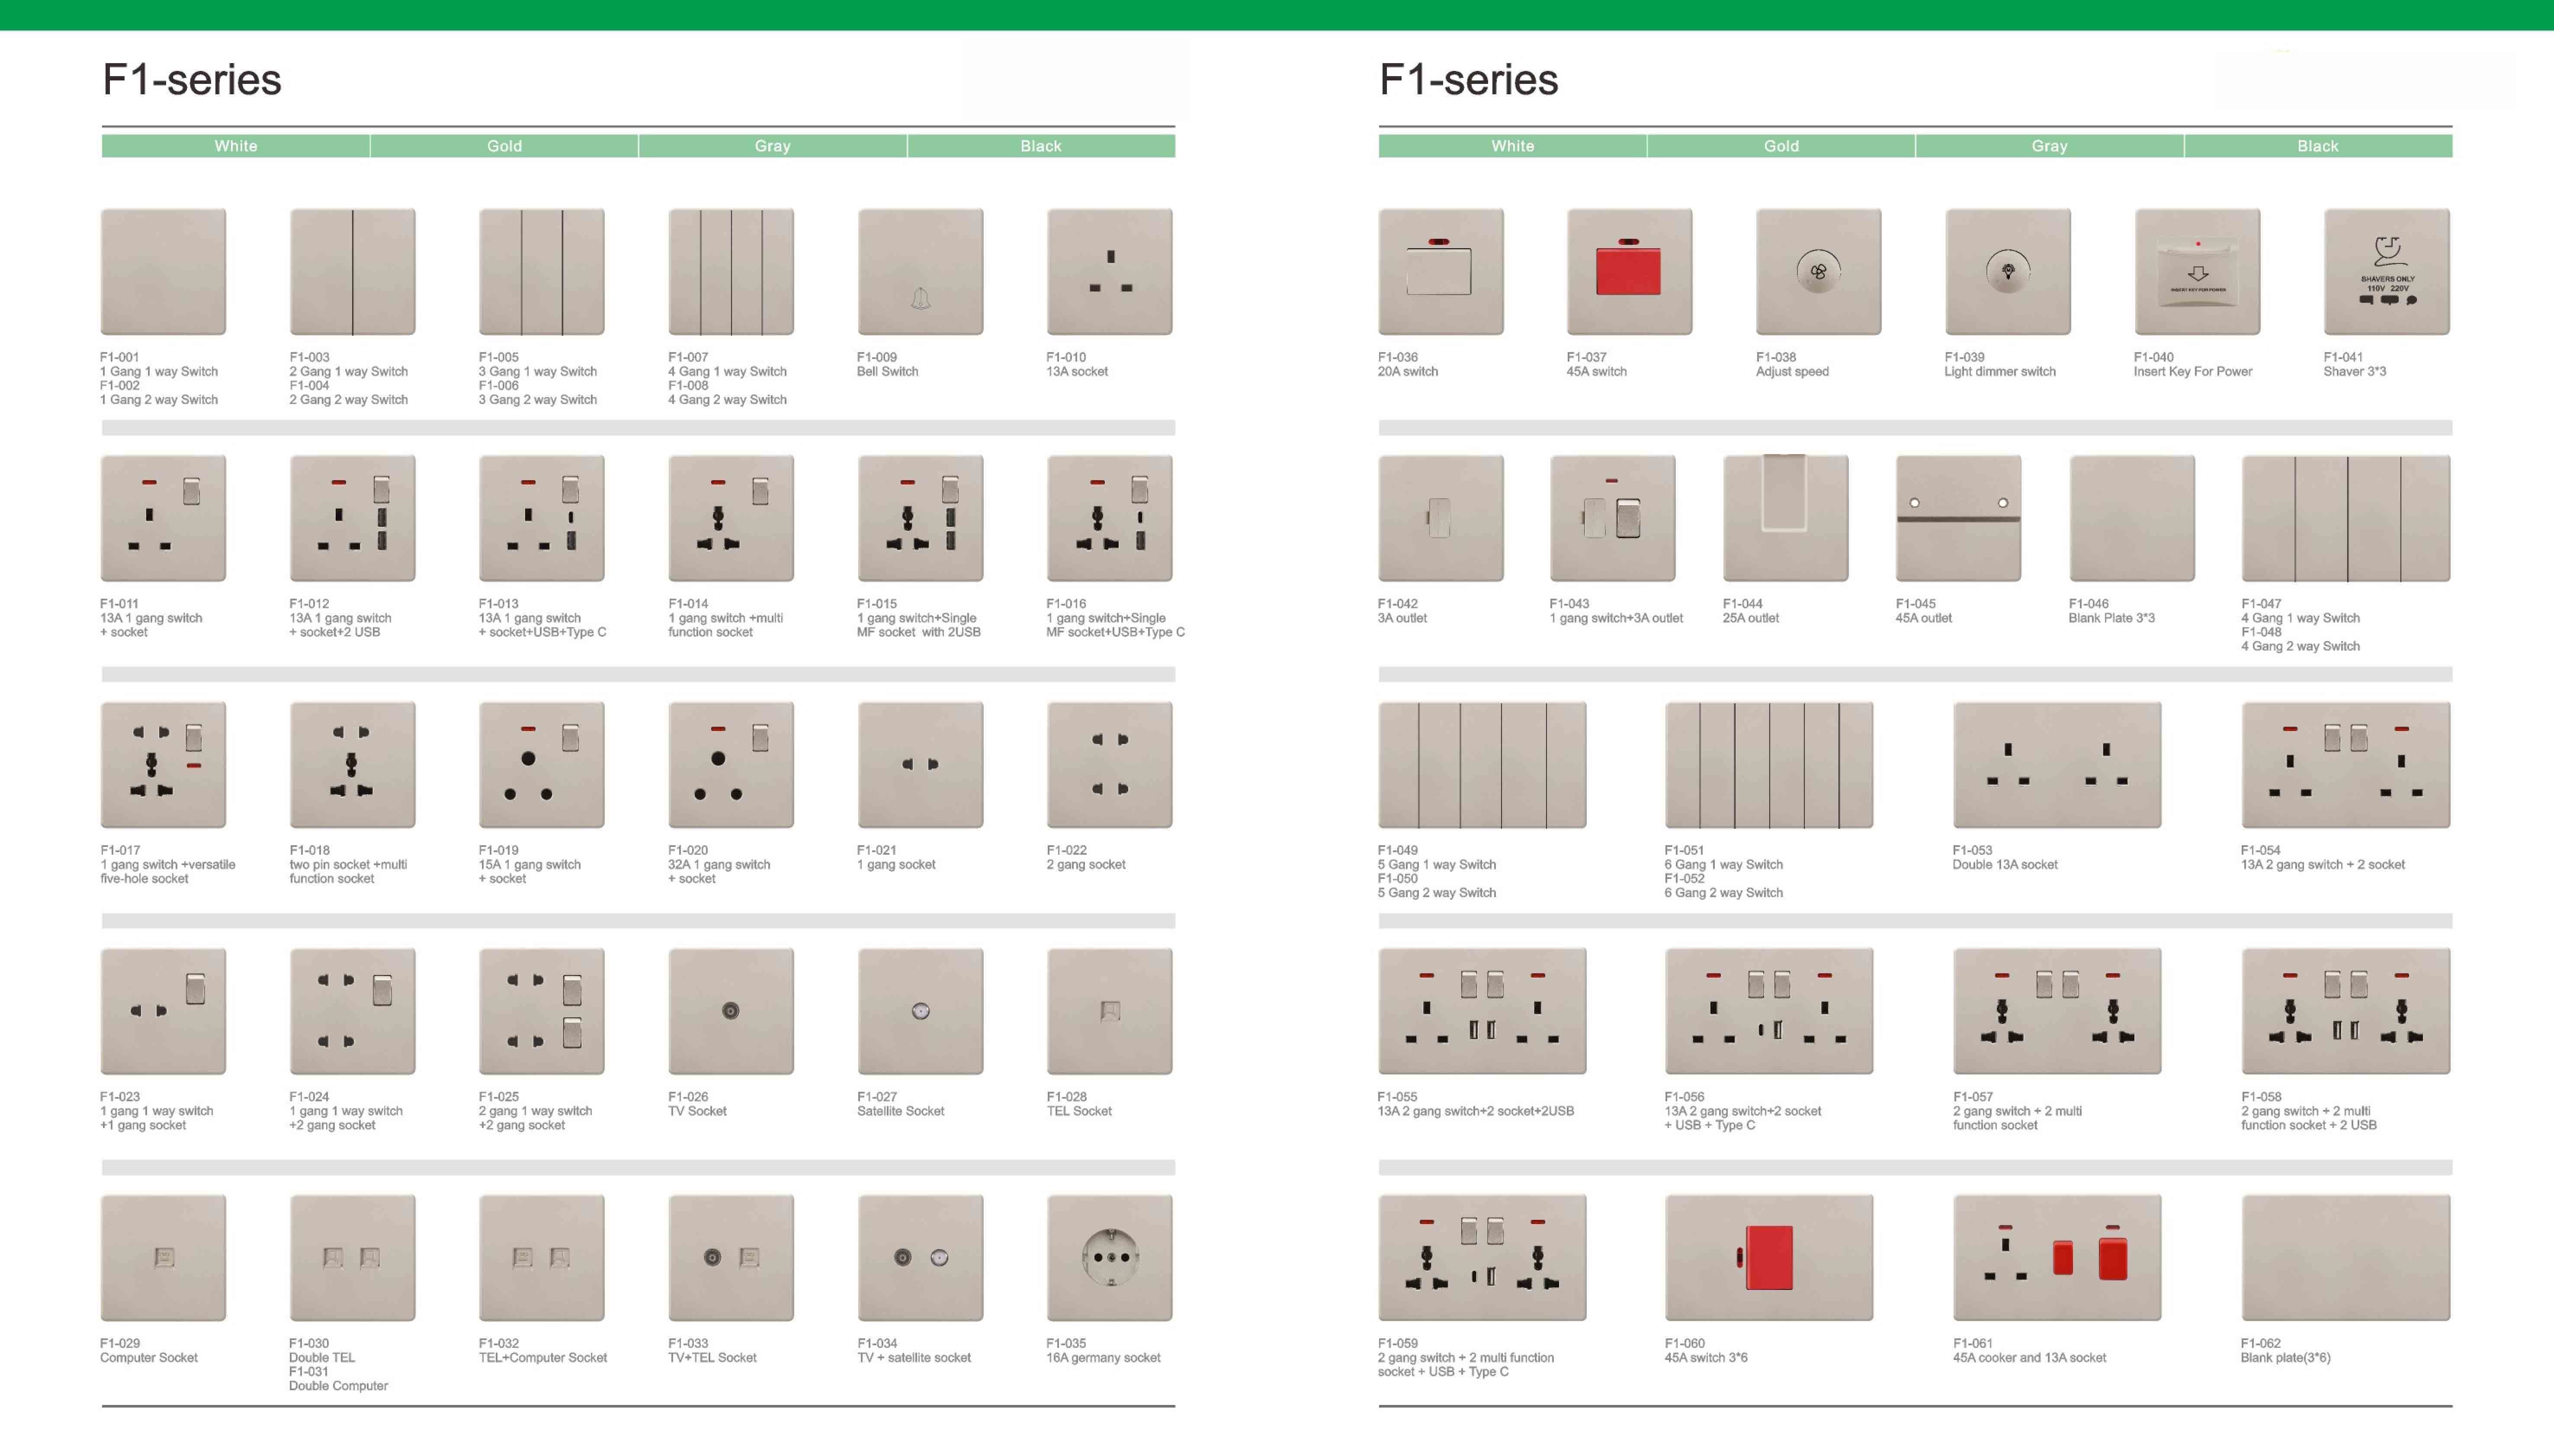Open the F1-011 13A switch socket image

(163, 518)
